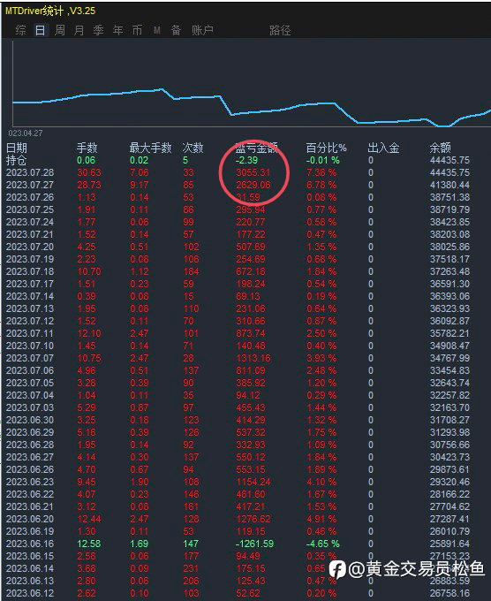Screen dimensions: 491x601
Task: Click the 023.04.27 chart start date
Action: [26, 133]
